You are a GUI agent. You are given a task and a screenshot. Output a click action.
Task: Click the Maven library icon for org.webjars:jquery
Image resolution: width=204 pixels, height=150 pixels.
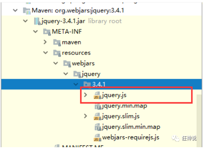27,11
